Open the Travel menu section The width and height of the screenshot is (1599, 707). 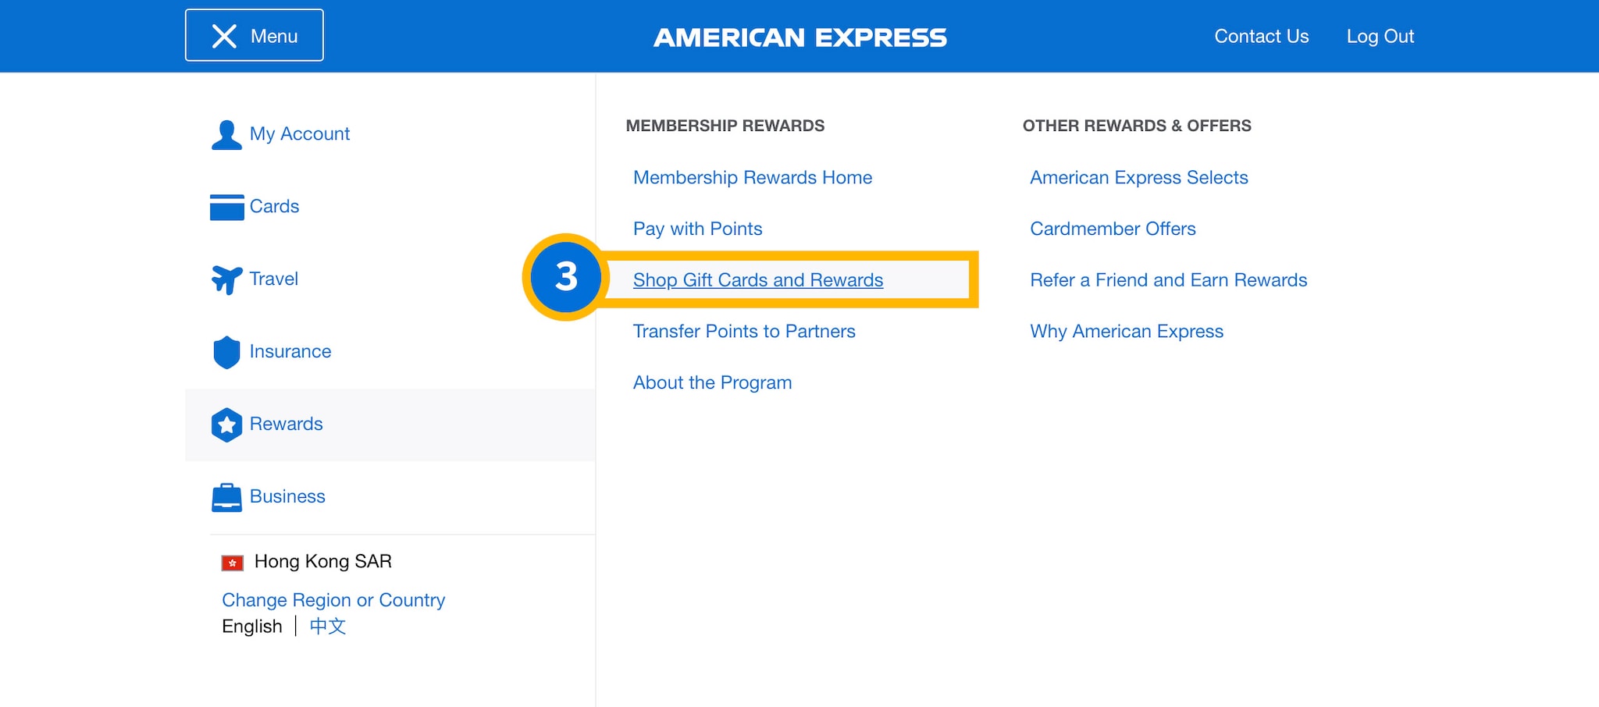click(x=273, y=279)
